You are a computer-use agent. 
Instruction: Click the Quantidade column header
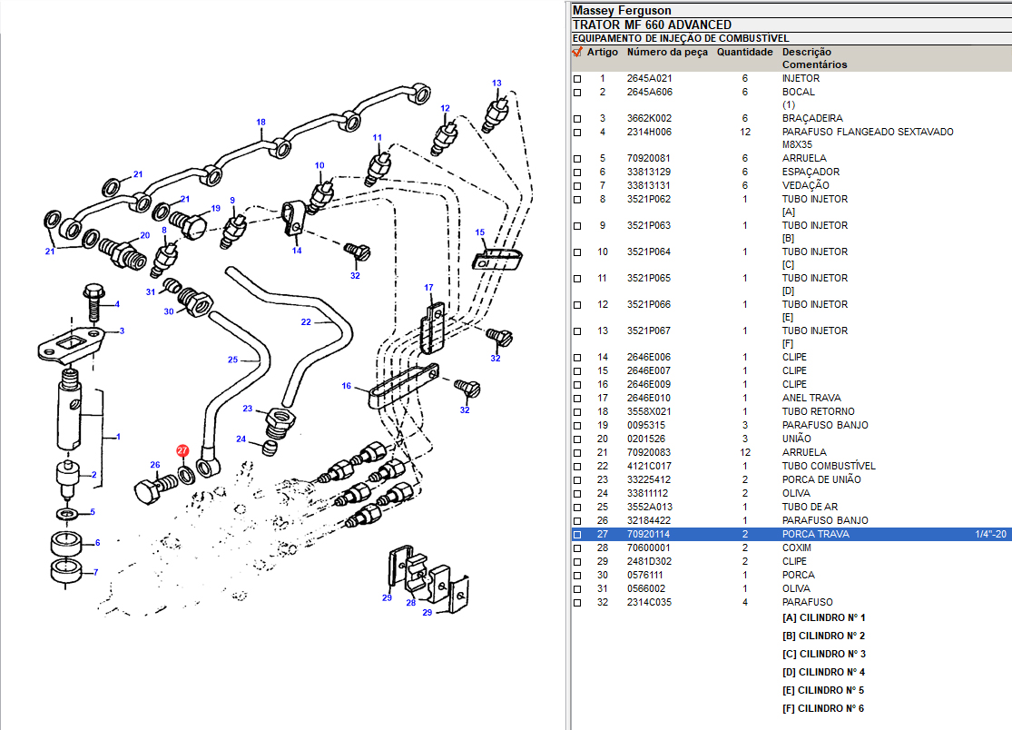pos(745,53)
